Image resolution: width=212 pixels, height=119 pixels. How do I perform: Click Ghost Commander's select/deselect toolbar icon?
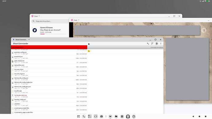(x=148, y=44)
